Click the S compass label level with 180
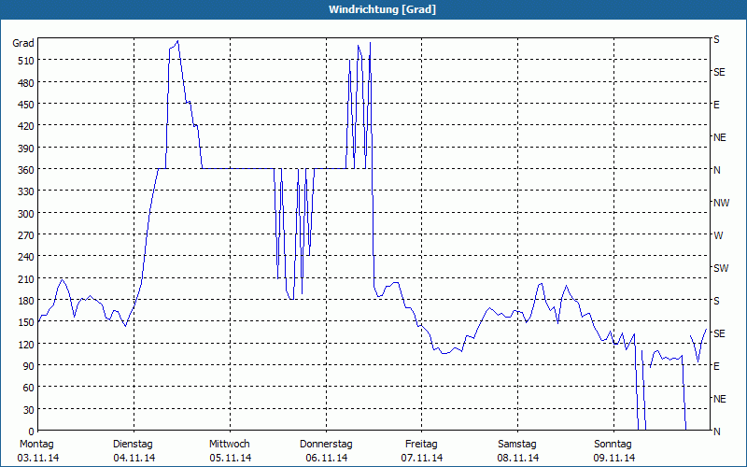 [x=716, y=301]
